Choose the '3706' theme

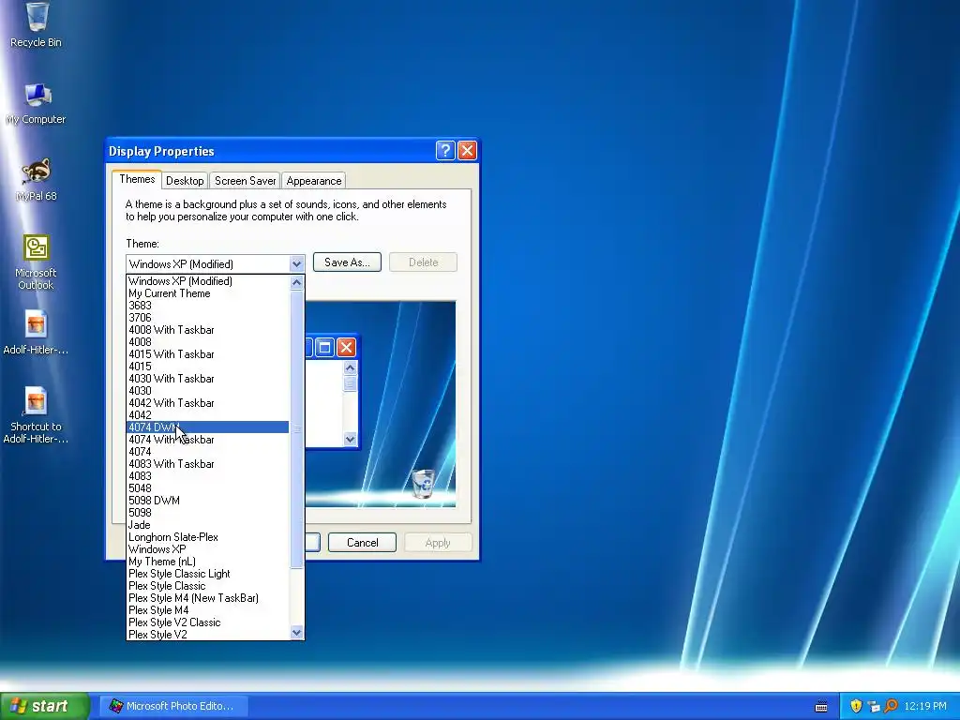coord(207,318)
